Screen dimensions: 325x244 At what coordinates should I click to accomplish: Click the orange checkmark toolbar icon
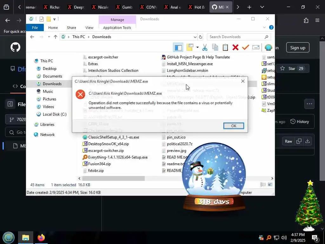click(x=245, y=48)
